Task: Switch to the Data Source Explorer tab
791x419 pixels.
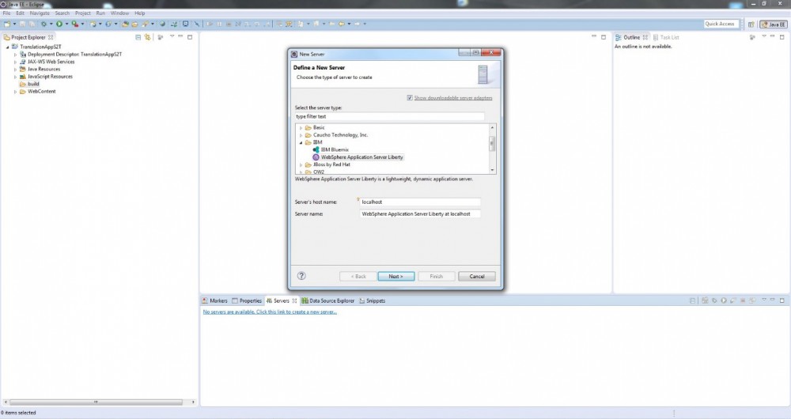Action: tap(328, 300)
